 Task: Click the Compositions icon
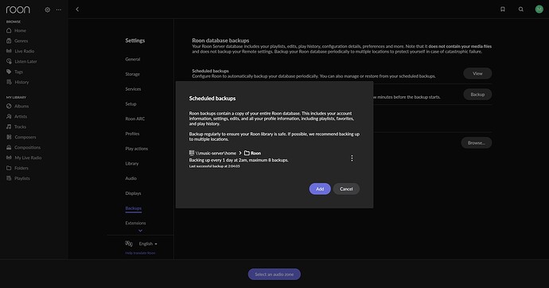pyautogui.click(x=9, y=147)
